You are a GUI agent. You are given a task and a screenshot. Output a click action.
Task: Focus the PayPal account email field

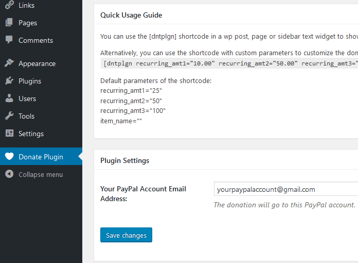285,189
